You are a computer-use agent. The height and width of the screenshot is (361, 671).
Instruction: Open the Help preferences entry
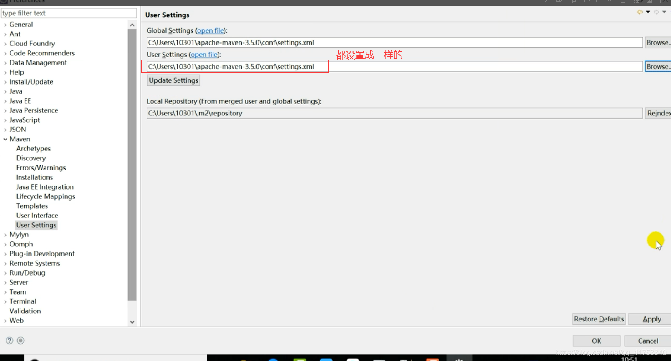click(17, 72)
